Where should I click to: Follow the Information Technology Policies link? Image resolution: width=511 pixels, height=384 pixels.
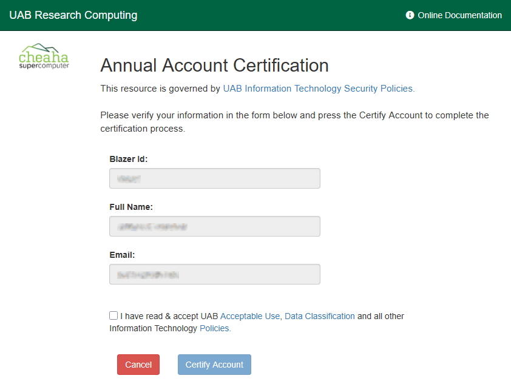215,328
